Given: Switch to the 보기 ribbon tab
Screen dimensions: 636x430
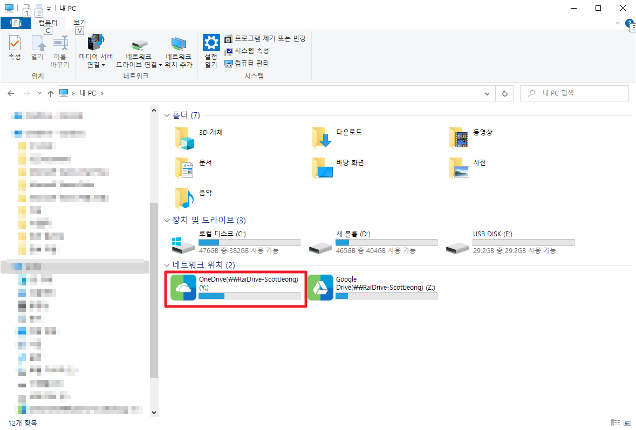Looking at the screenshot, I should click(x=79, y=23).
